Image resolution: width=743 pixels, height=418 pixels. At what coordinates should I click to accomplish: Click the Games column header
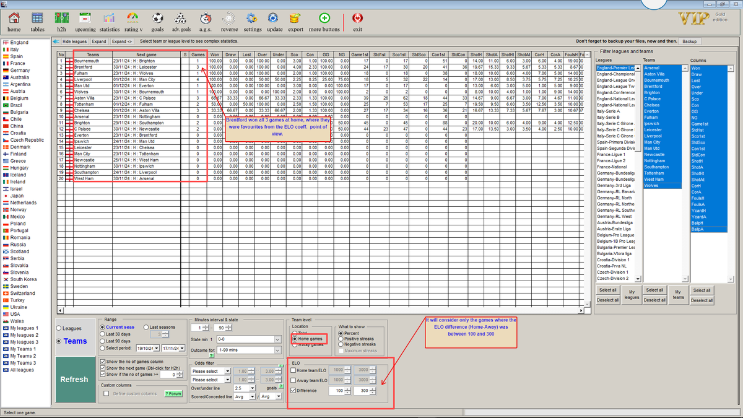point(198,54)
